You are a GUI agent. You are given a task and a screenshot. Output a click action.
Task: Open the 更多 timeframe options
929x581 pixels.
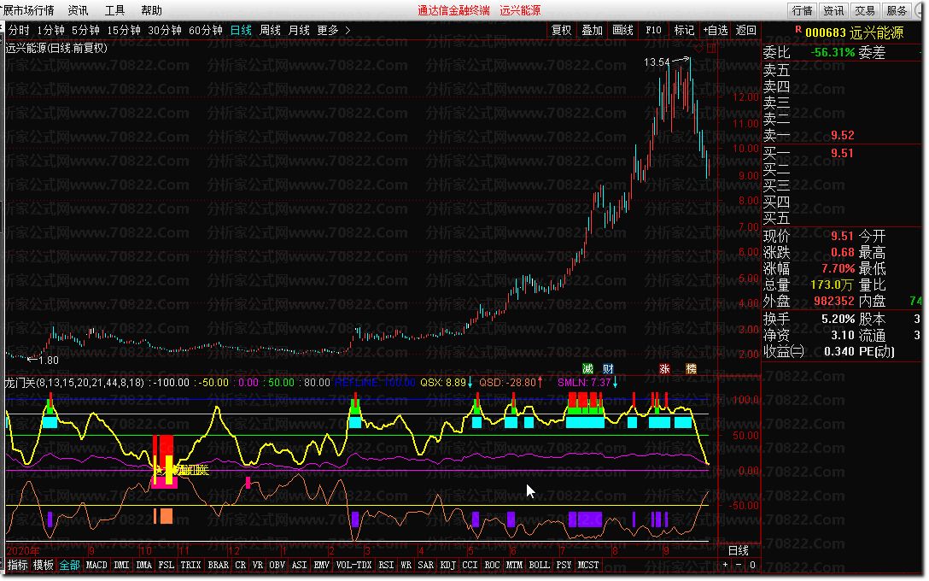(328, 30)
